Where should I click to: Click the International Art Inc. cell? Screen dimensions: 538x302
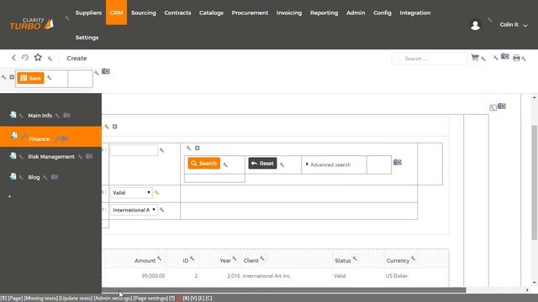tap(266, 276)
